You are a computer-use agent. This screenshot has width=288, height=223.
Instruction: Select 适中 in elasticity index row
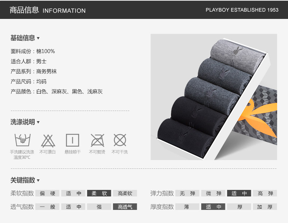(x=239, y=193)
